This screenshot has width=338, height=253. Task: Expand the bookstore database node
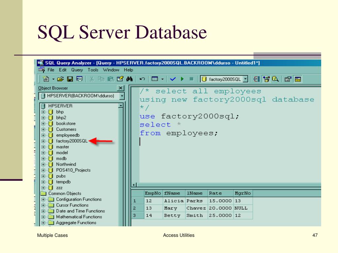pos(43,124)
